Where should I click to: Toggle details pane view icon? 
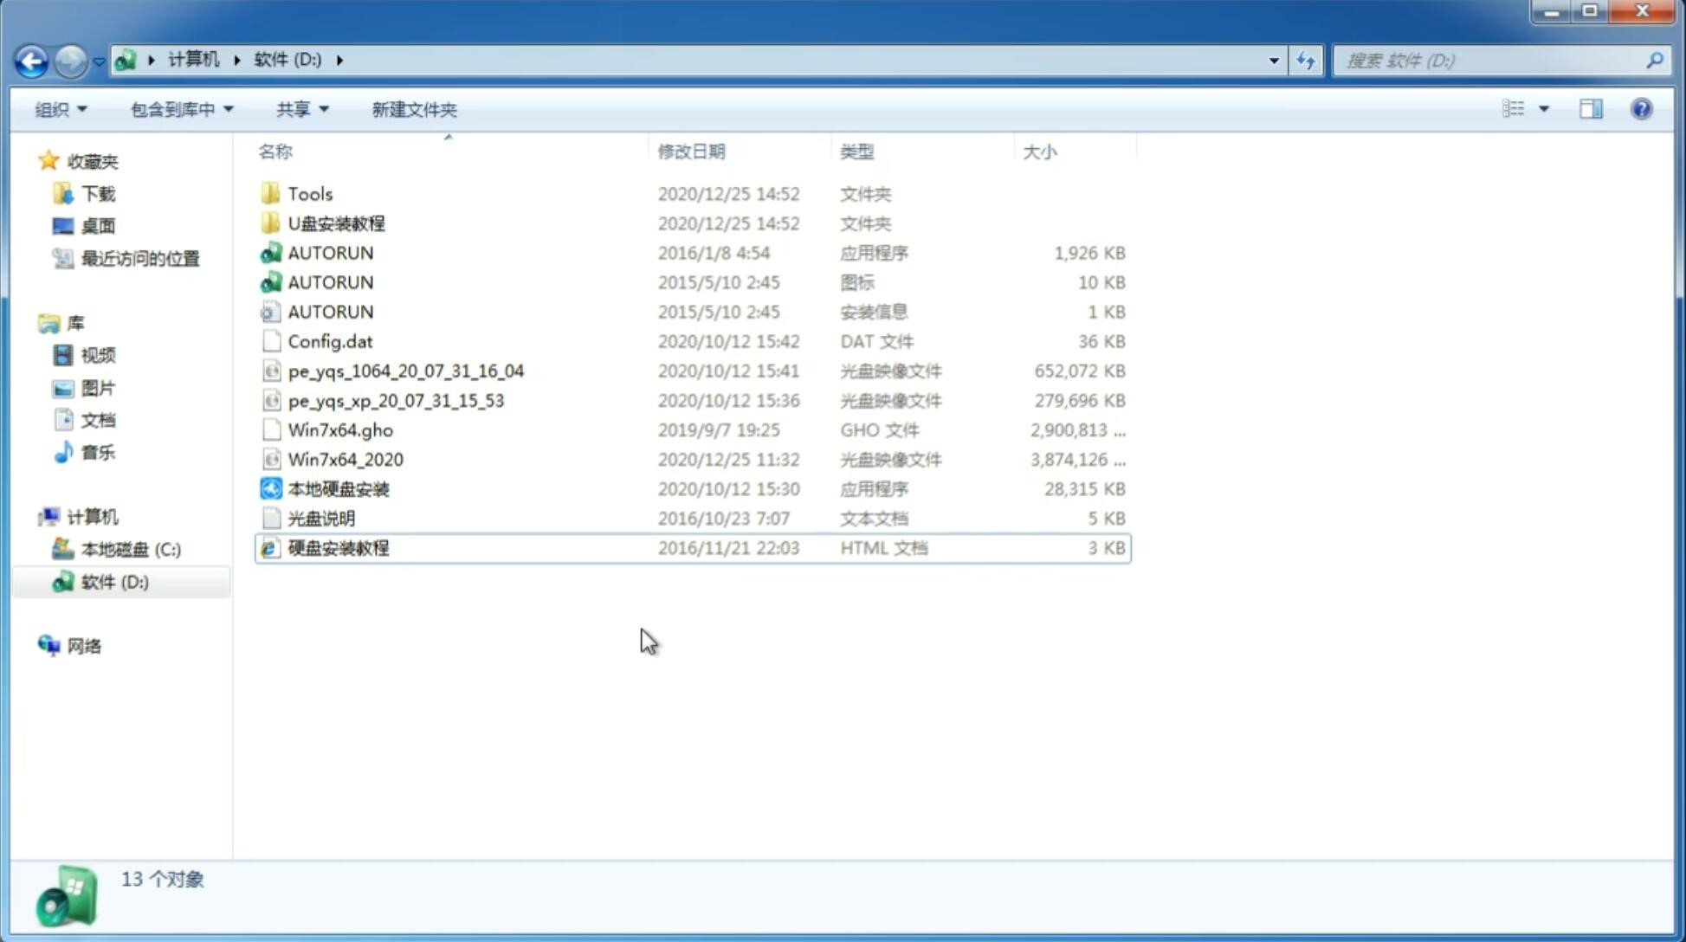tap(1591, 107)
